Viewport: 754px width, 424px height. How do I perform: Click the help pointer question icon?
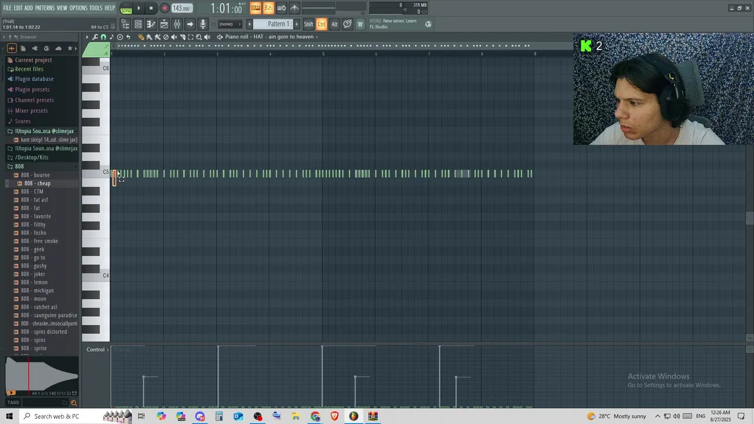tap(348, 24)
